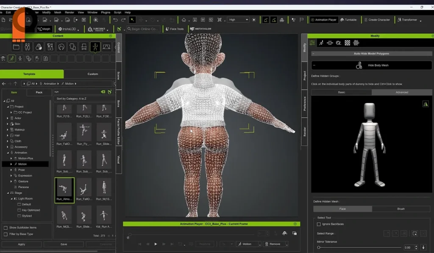The height and width of the screenshot is (253, 434).
Task: Collapse the Animation tree folder
Action: coord(8,153)
